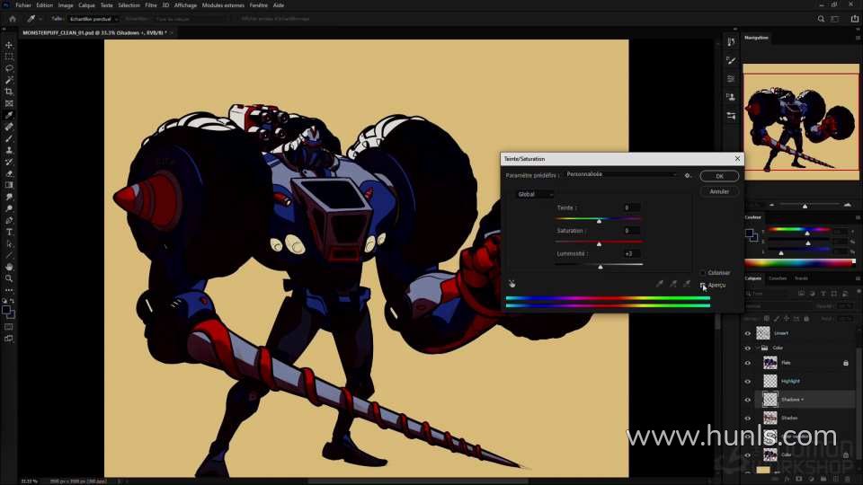Toggle the Aperçu preview checkbox

click(703, 286)
